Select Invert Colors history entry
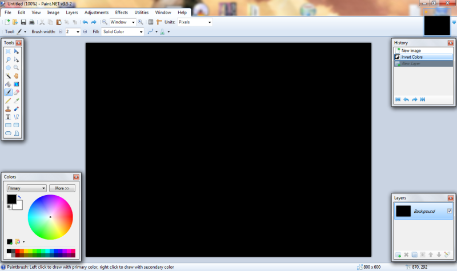This screenshot has width=457, height=271. [x=423, y=57]
